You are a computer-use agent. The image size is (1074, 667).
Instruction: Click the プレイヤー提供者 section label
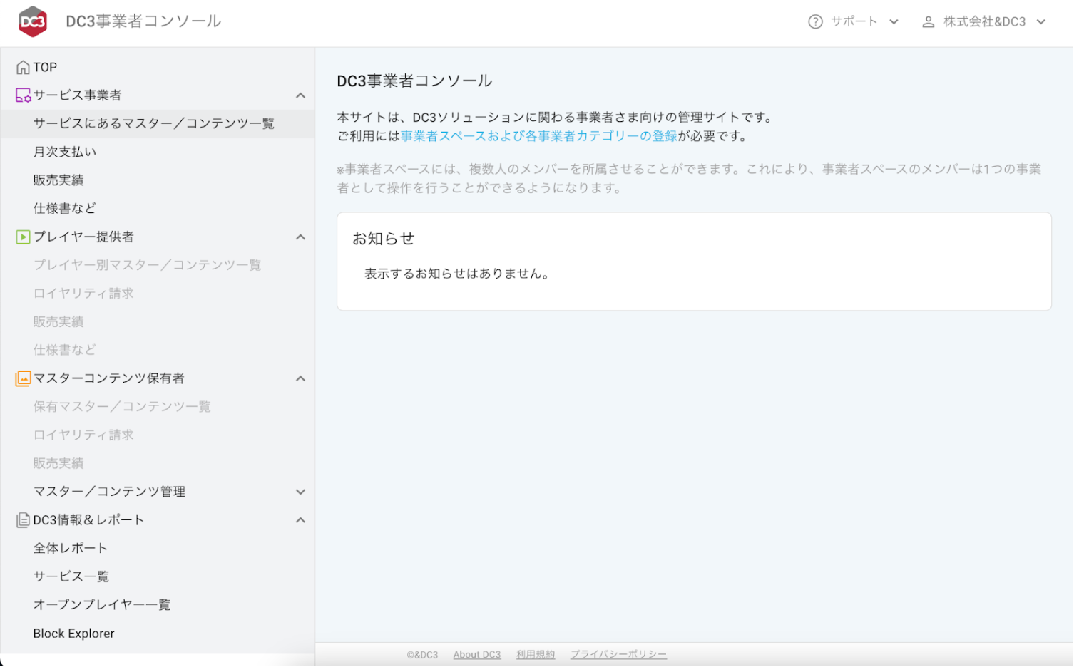click(x=83, y=237)
